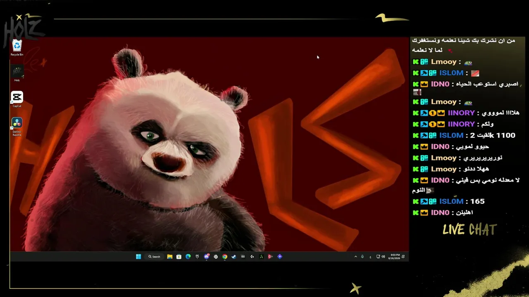This screenshot has width=529, height=297.
Task: Open the Windows Start menu
Action: 138,257
